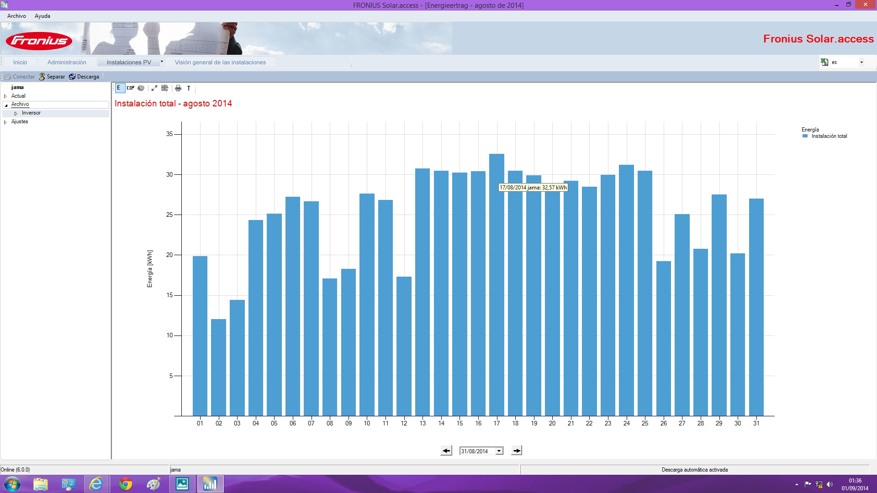The width and height of the screenshot is (877, 493).
Task: Click Descarga to download data
Action: coord(84,77)
